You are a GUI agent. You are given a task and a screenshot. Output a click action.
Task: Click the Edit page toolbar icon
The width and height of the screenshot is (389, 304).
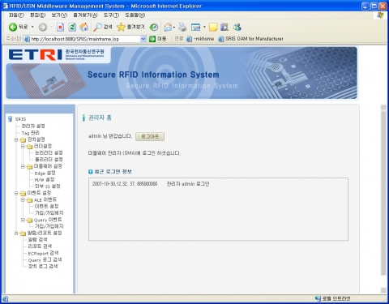pyautogui.click(x=195, y=27)
